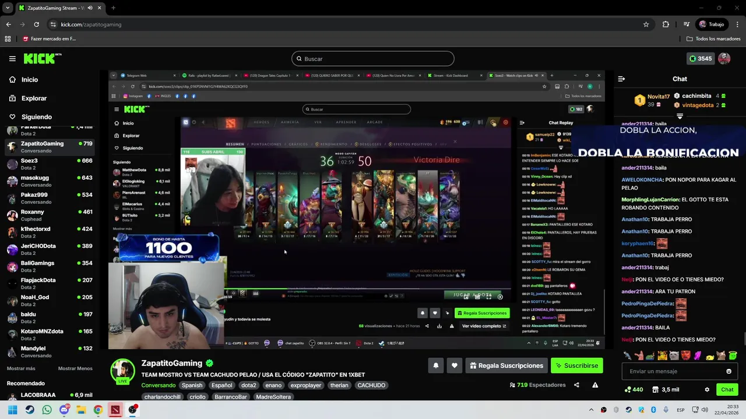Click the chat message input field
The height and width of the screenshot is (419, 746).
[680, 371]
